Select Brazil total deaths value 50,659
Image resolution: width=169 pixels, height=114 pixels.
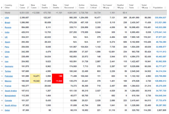click(48, 22)
